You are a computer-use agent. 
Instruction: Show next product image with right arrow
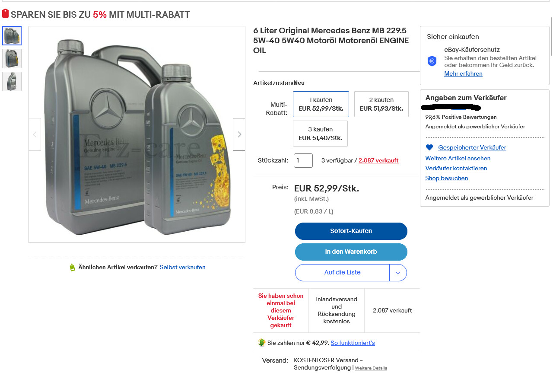(x=239, y=134)
